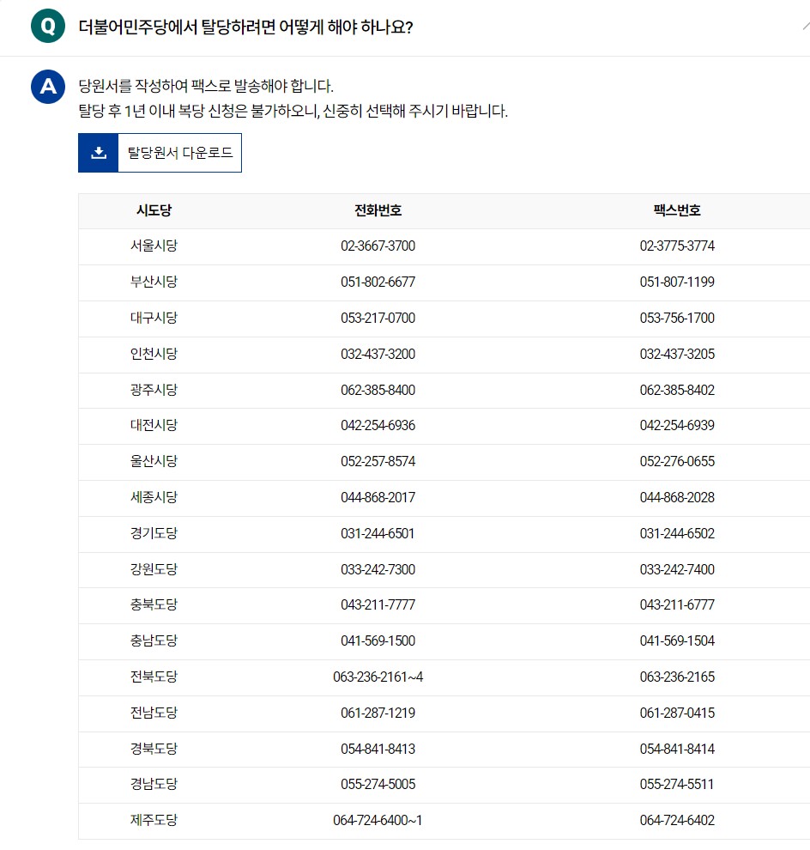Click the green Q question icon

click(48, 26)
